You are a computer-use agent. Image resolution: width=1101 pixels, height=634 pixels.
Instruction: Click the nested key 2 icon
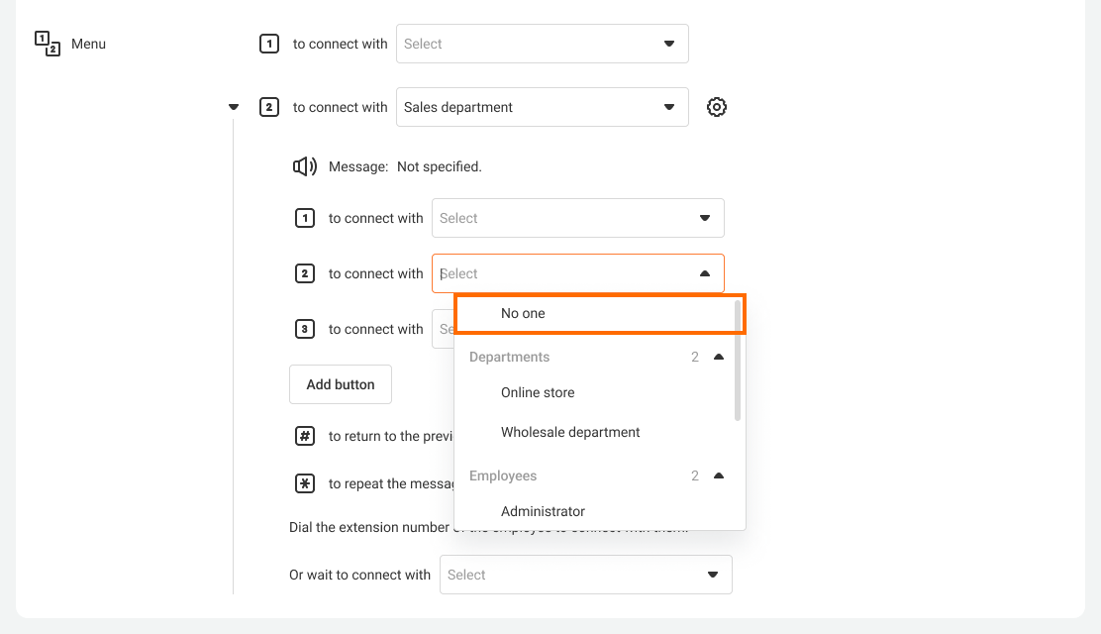pos(305,273)
